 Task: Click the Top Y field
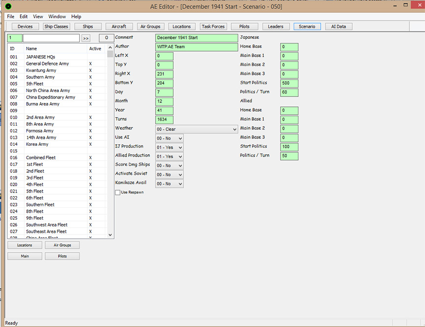[164, 65]
